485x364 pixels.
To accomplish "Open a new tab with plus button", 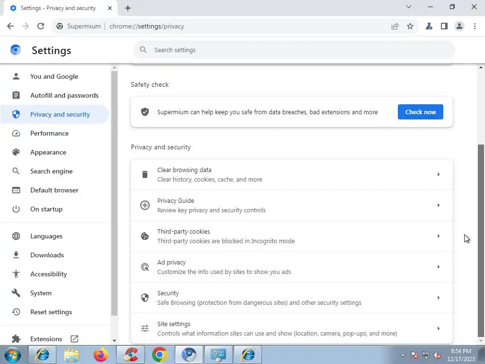I will click(x=128, y=8).
